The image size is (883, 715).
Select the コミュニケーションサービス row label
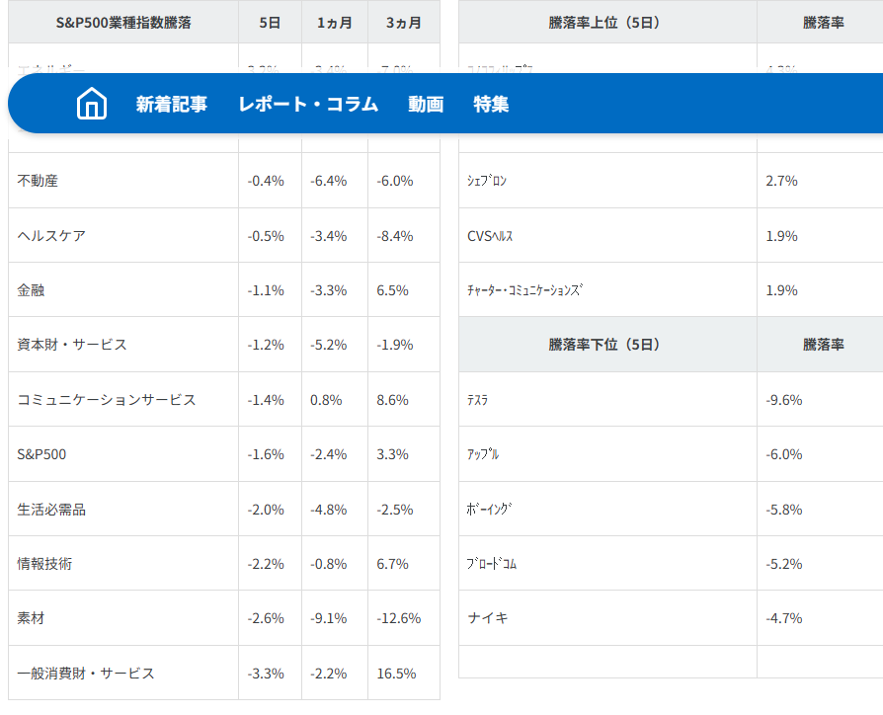pos(107,400)
